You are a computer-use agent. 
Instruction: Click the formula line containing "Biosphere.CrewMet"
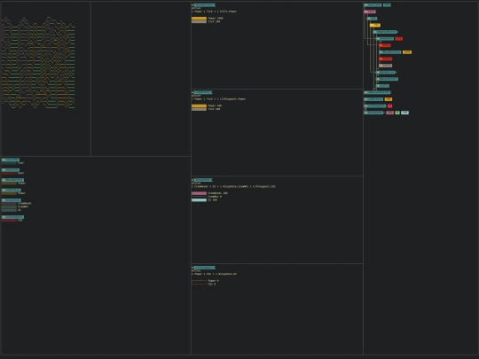[x=233, y=186]
